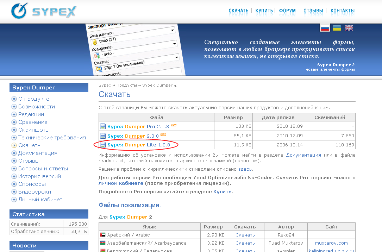The image size is (382, 252).
Task: Click the floppy icon for Dumper Pro 2.0.8
Action: (x=103, y=126)
